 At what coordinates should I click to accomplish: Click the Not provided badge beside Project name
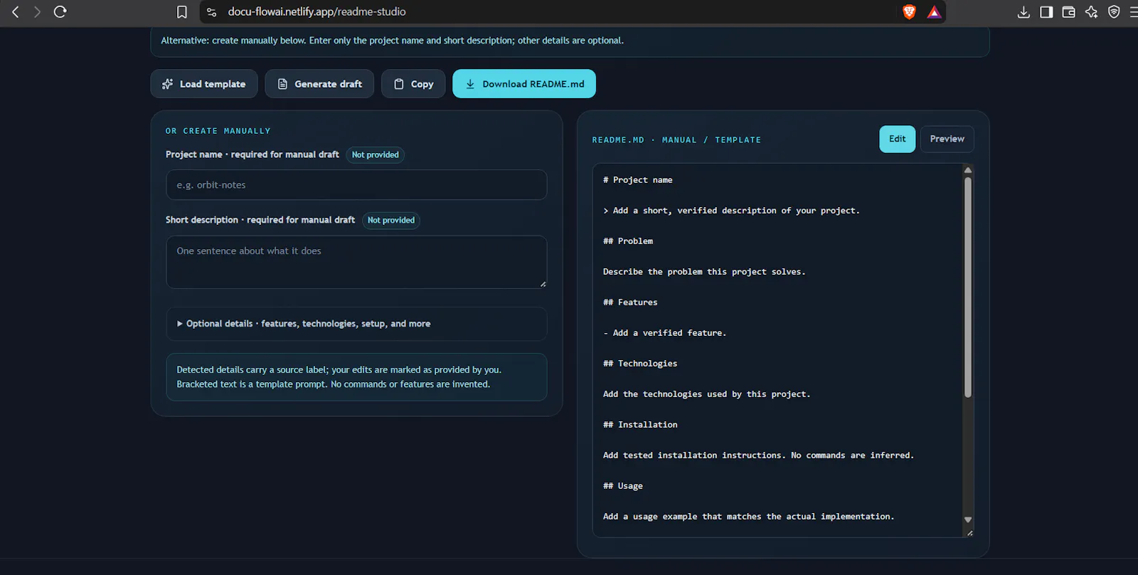(376, 155)
